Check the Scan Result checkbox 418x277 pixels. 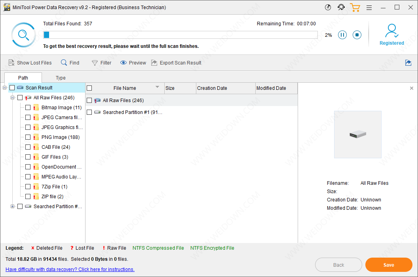(12, 88)
